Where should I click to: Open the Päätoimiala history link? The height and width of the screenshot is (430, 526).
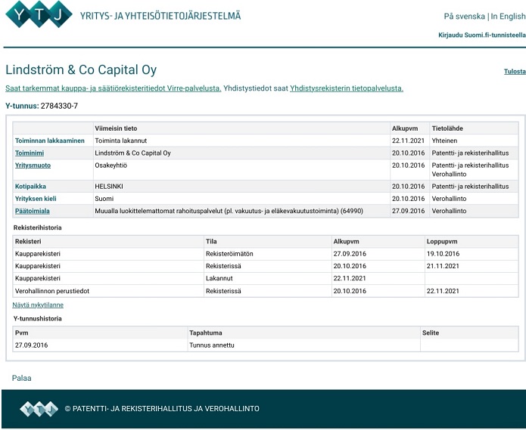point(33,211)
